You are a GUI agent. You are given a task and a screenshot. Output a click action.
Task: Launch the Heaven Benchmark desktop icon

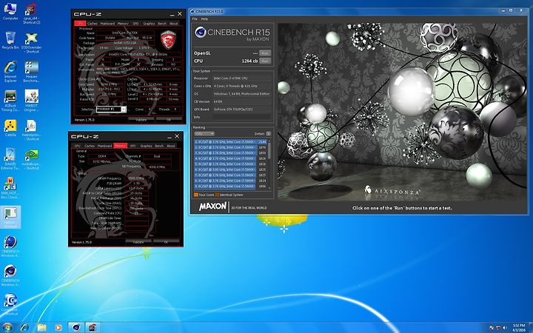point(31,72)
